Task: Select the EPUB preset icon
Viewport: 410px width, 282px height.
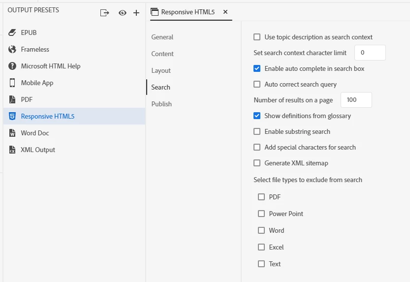Action: click(12, 32)
